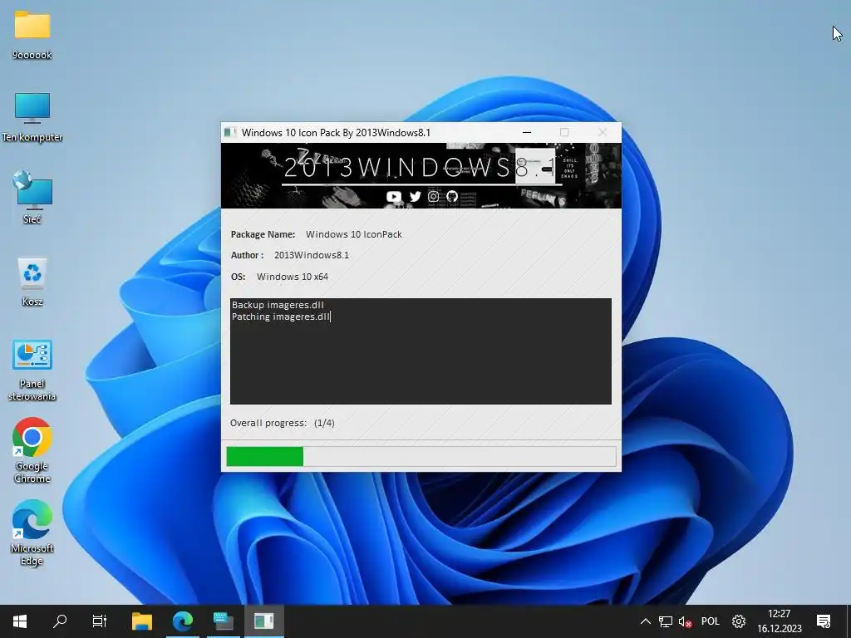
Task: Click the OS value 'Windows 10 x64'
Action: [x=293, y=277]
